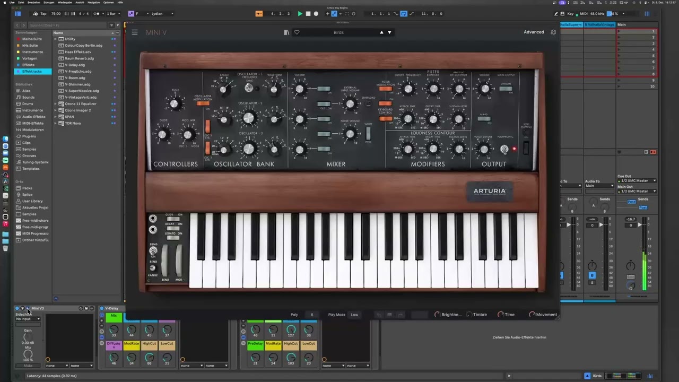Expand the SPAN browser entry
The image size is (679, 382).
(x=55, y=117)
